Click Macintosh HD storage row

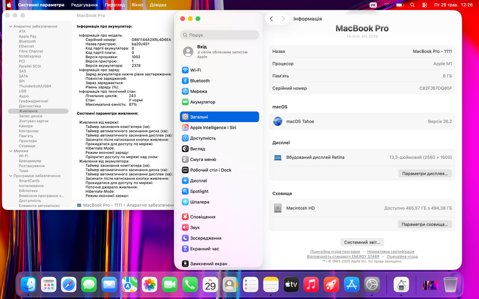click(362, 208)
